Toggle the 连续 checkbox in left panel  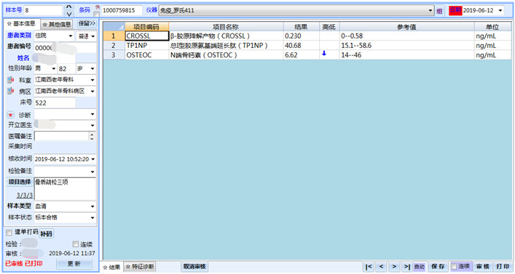click(x=76, y=244)
